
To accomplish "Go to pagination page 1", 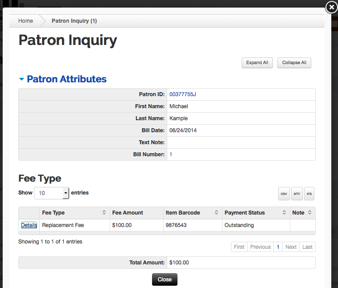I will coord(278,247).
